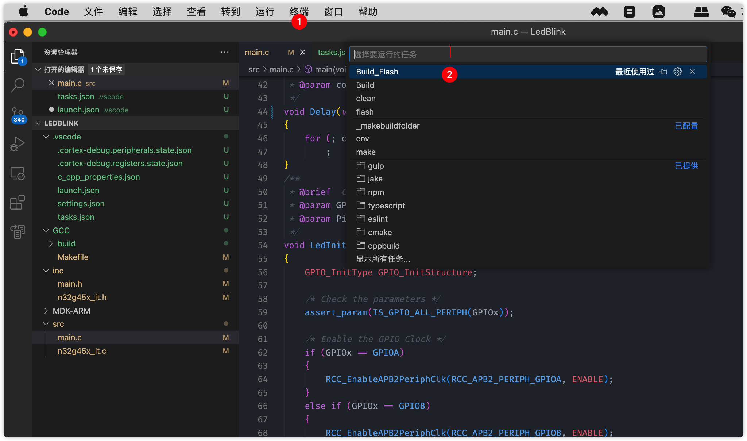Run the clean task
The width and height of the screenshot is (747, 441).
(527, 98)
